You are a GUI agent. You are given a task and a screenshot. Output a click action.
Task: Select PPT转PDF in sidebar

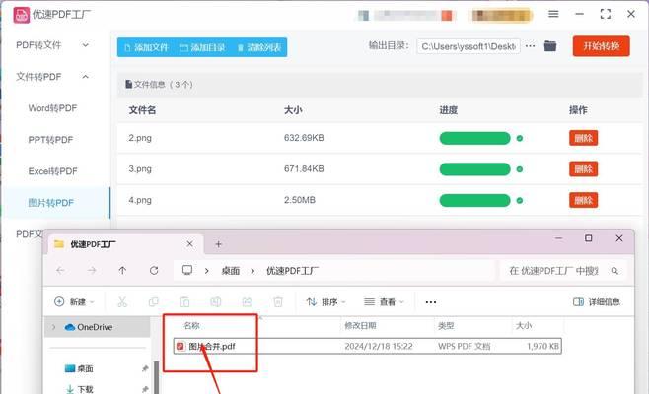tap(50, 140)
